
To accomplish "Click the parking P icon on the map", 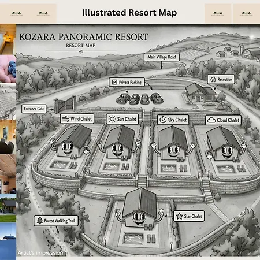I will coord(114,83).
